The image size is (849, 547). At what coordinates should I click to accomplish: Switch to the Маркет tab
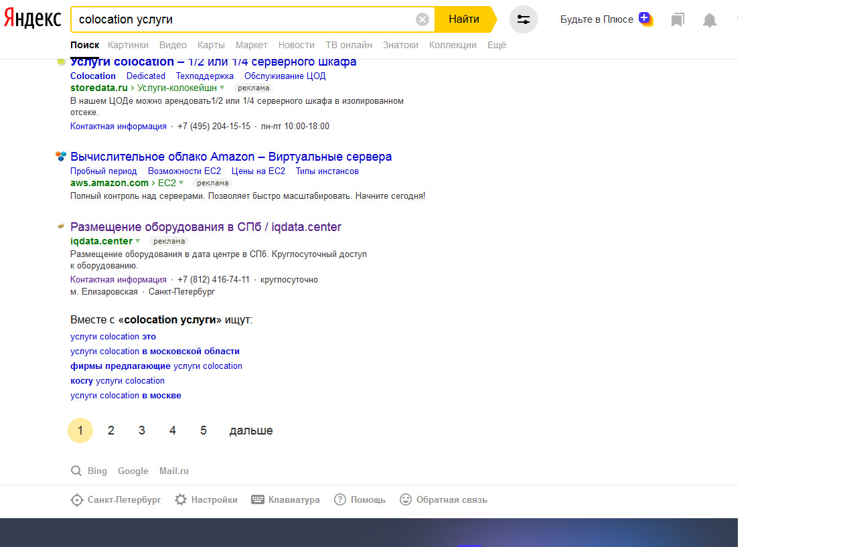coord(252,45)
